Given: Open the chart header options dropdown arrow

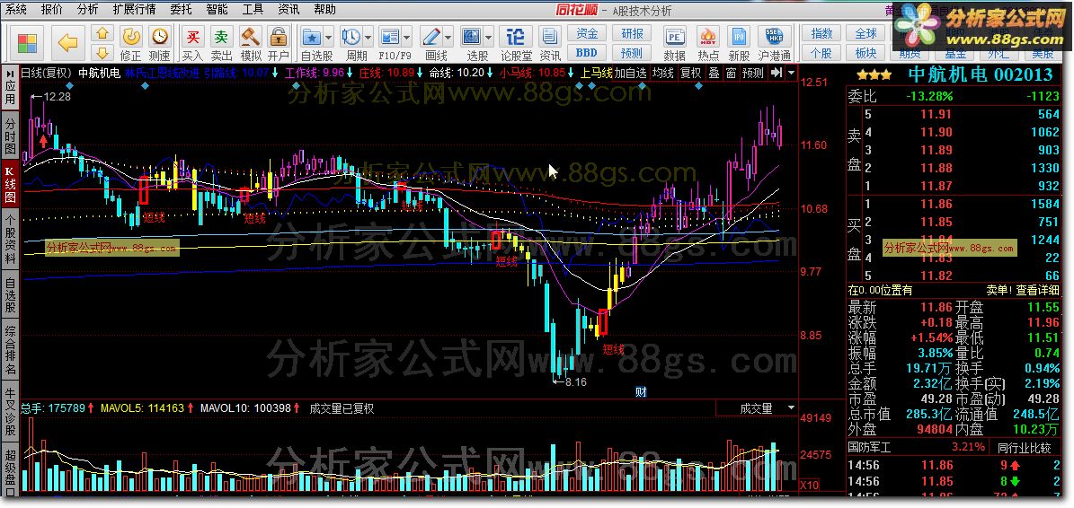Looking at the screenshot, I should tap(791, 73).
